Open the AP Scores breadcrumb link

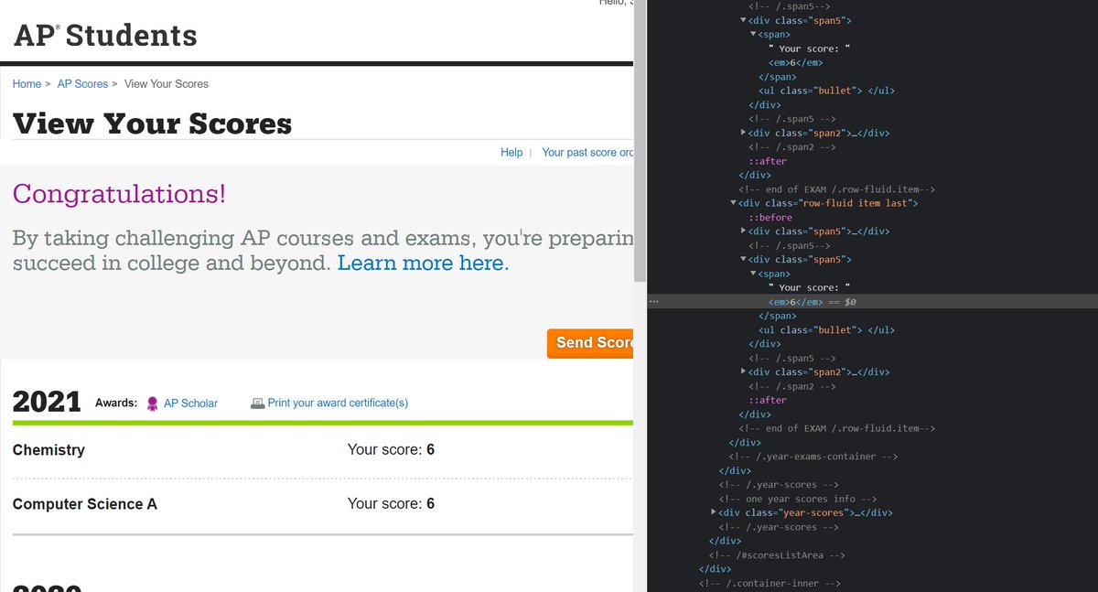[x=82, y=84]
